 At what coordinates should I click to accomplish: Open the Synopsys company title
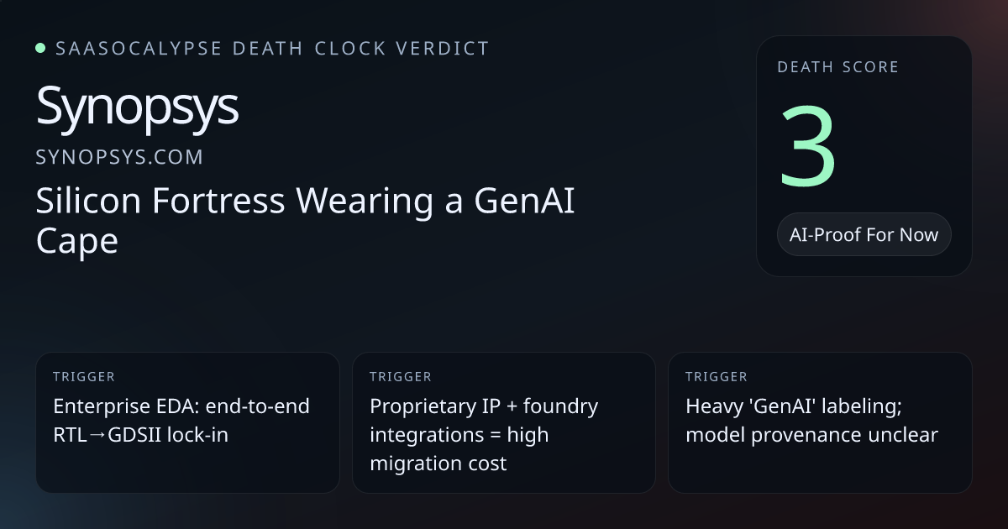click(x=138, y=108)
